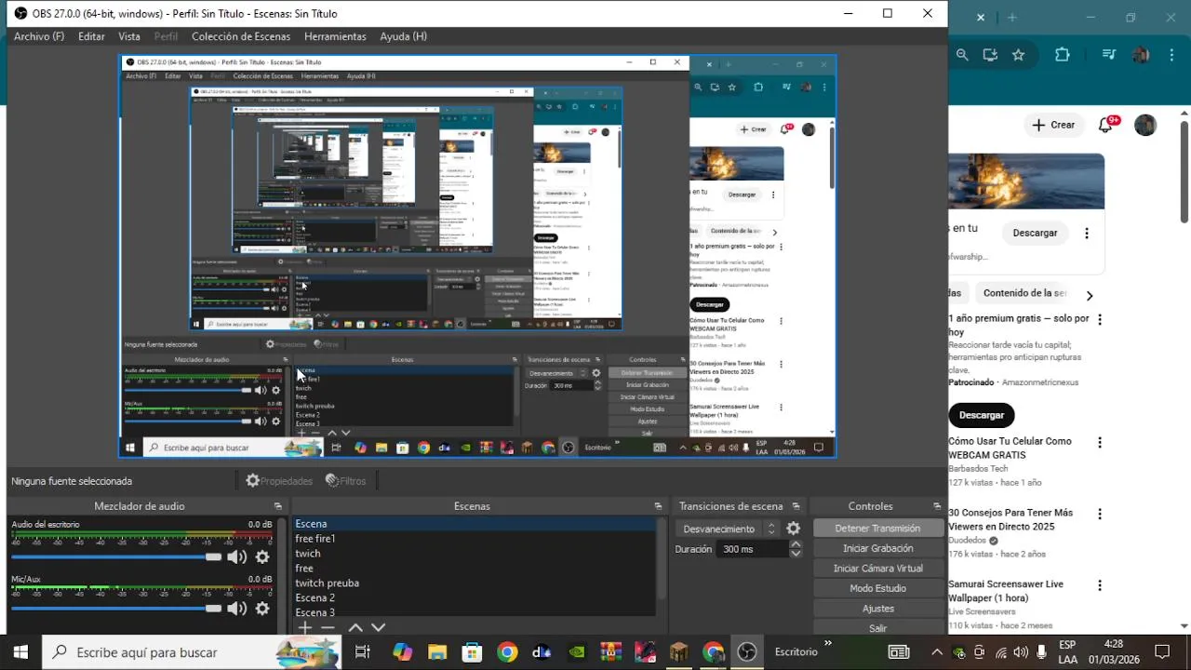This screenshot has width=1191, height=670.
Task: Enable Modo Estudio button
Action: coord(877,588)
